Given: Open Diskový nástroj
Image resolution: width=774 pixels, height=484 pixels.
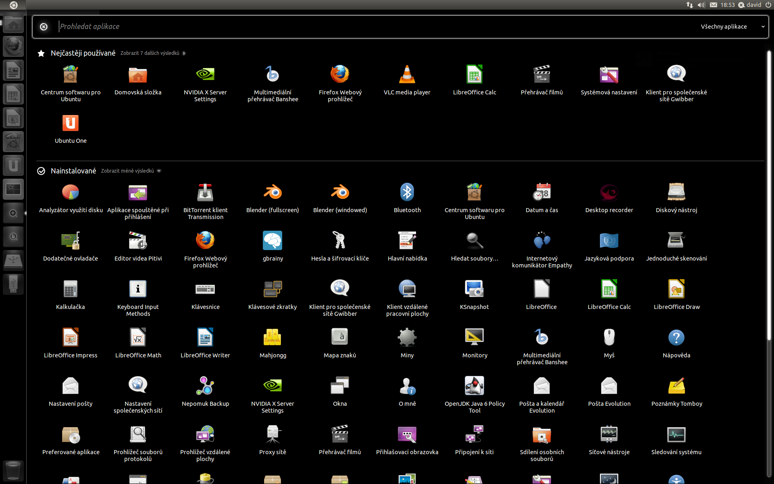Looking at the screenshot, I should pos(676,198).
